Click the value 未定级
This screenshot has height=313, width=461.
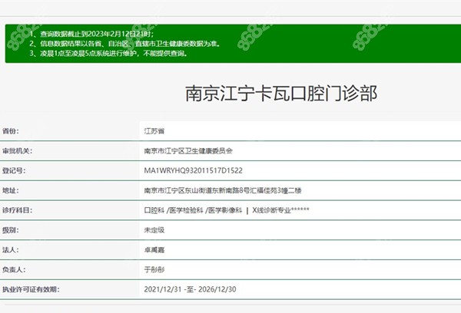coord(154,230)
